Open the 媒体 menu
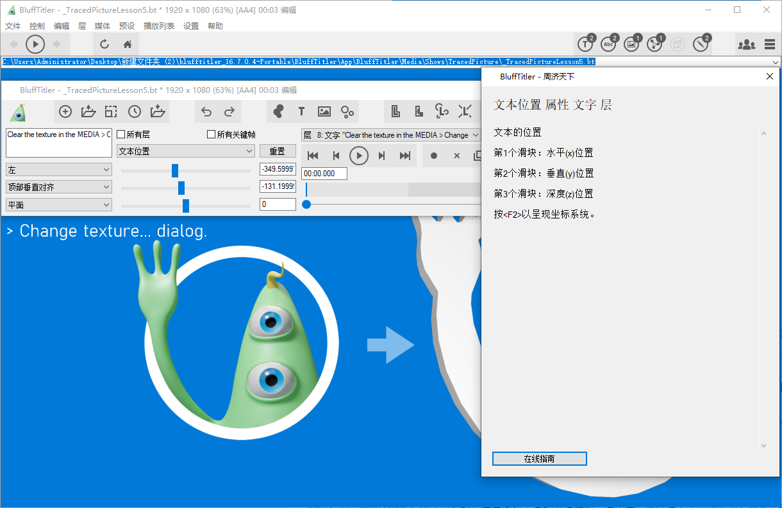 [102, 26]
